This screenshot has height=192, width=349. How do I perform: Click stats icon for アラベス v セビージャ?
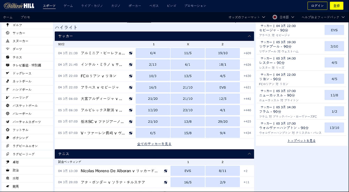point(131,87)
